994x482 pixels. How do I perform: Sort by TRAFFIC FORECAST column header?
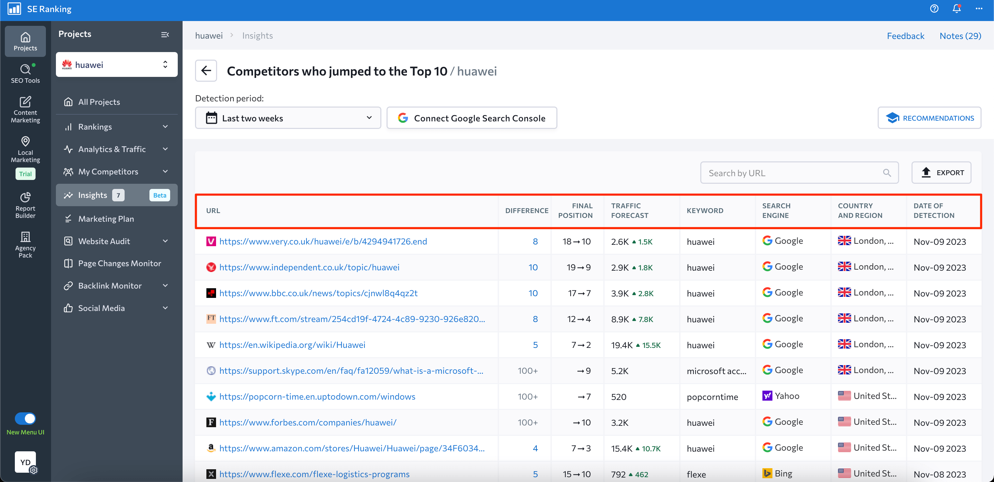[x=629, y=211]
